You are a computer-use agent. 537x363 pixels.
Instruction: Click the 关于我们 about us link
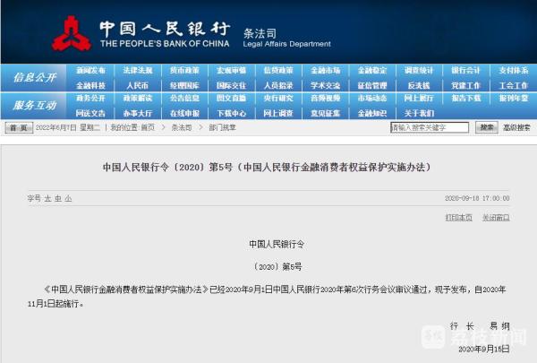click(419, 114)
